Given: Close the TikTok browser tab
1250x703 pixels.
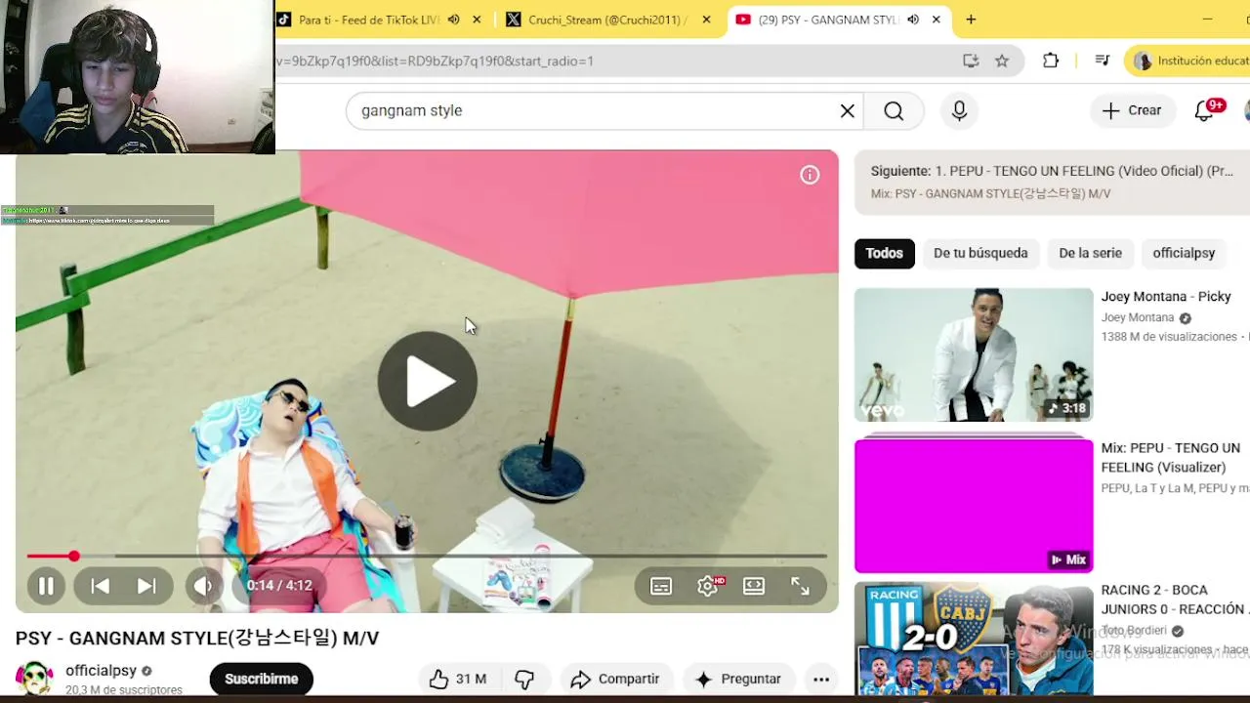Looking at the screenshot, I should 477,20.
